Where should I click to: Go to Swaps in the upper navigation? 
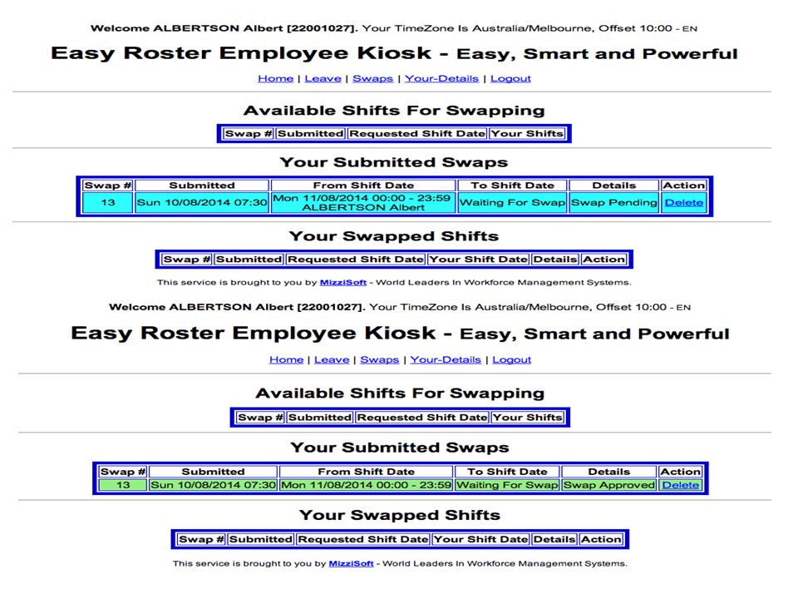(x=372, y=78)
